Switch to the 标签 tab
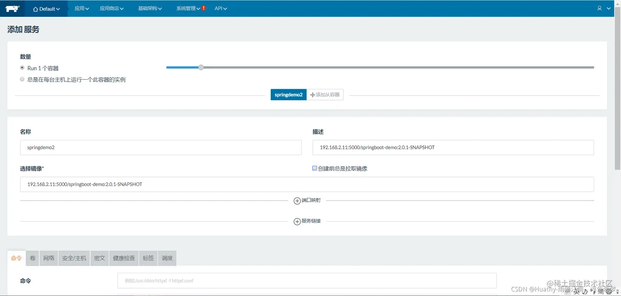 coord(148,258)
